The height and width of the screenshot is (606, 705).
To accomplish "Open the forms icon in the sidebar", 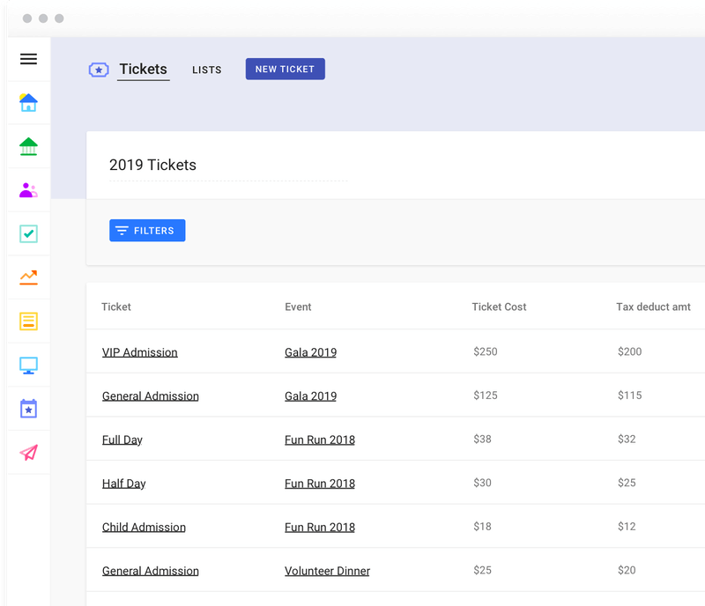I will 28,321.
